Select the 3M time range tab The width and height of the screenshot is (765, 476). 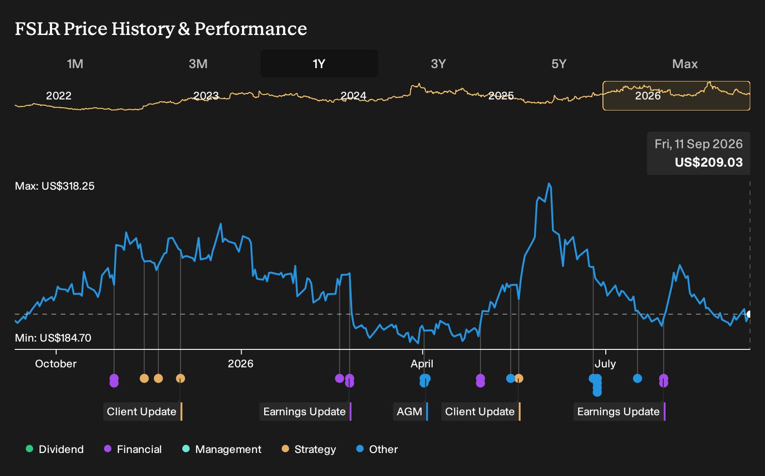(198, 64)
